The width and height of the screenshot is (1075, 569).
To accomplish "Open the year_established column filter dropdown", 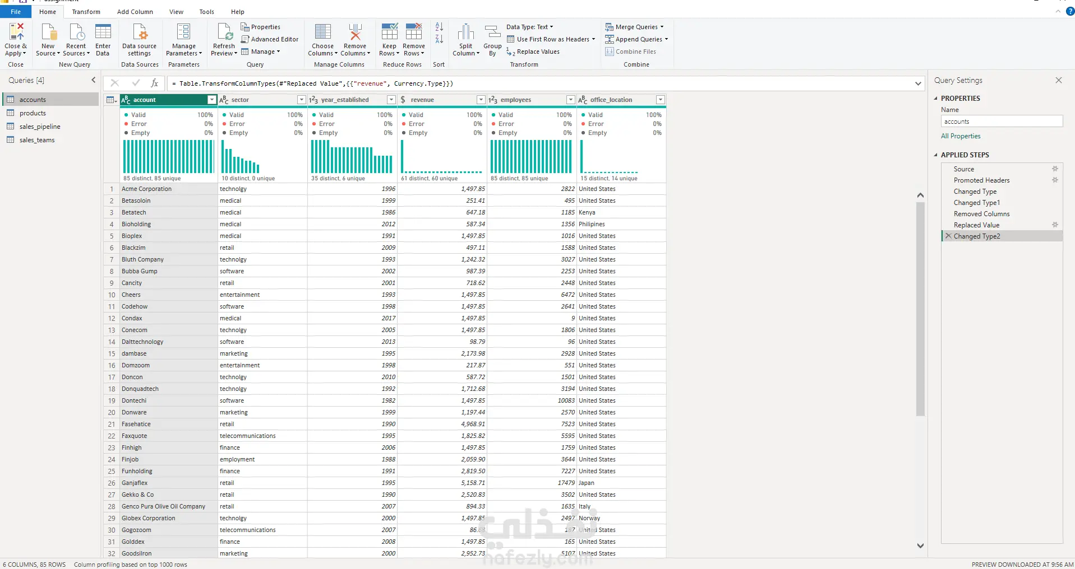I will point(391,100).
